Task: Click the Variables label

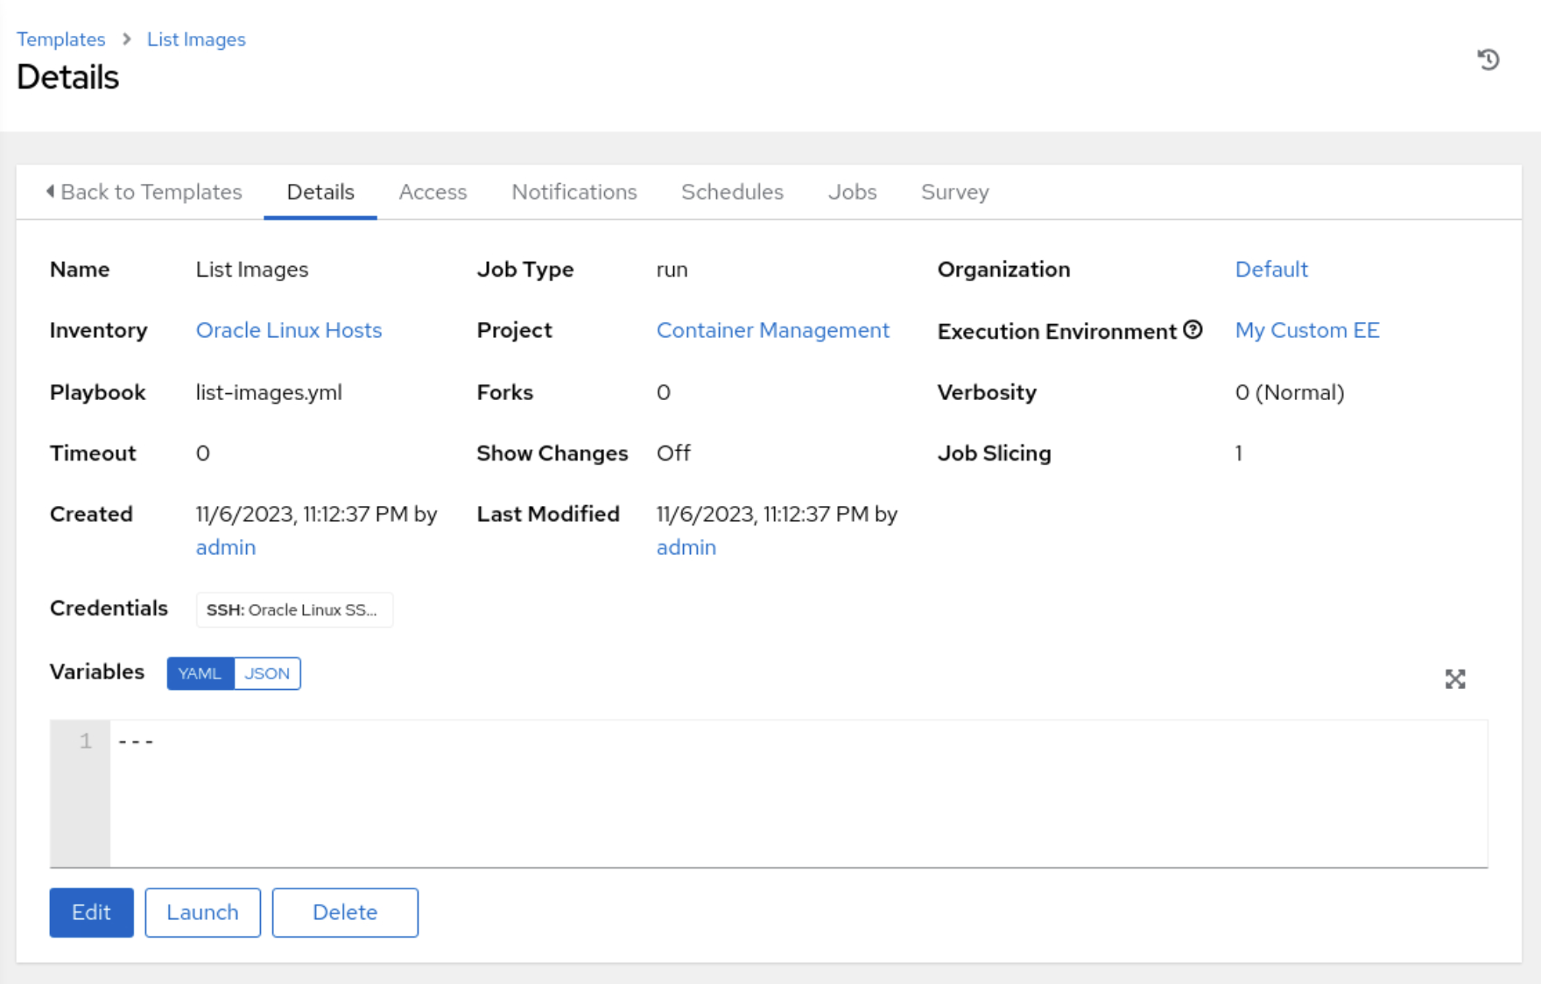Action: tap(97, 671)
